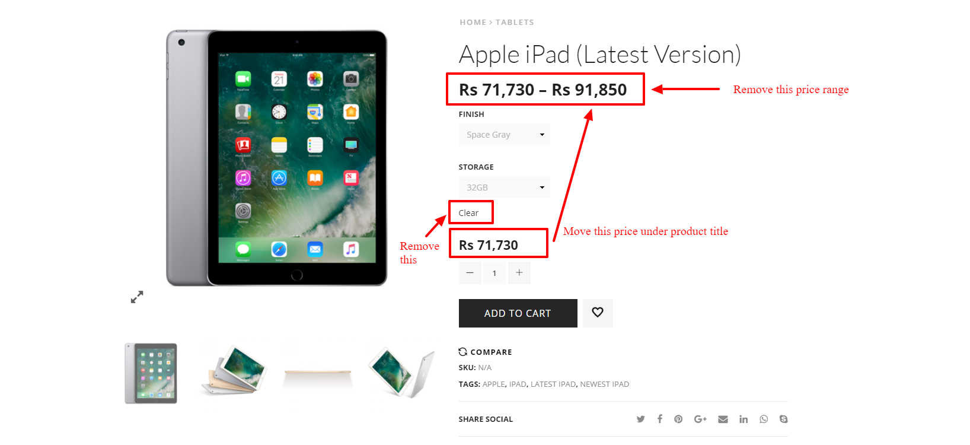Add to wishlist heart icon
Viewport: 970px width, 445px height.
598,313
